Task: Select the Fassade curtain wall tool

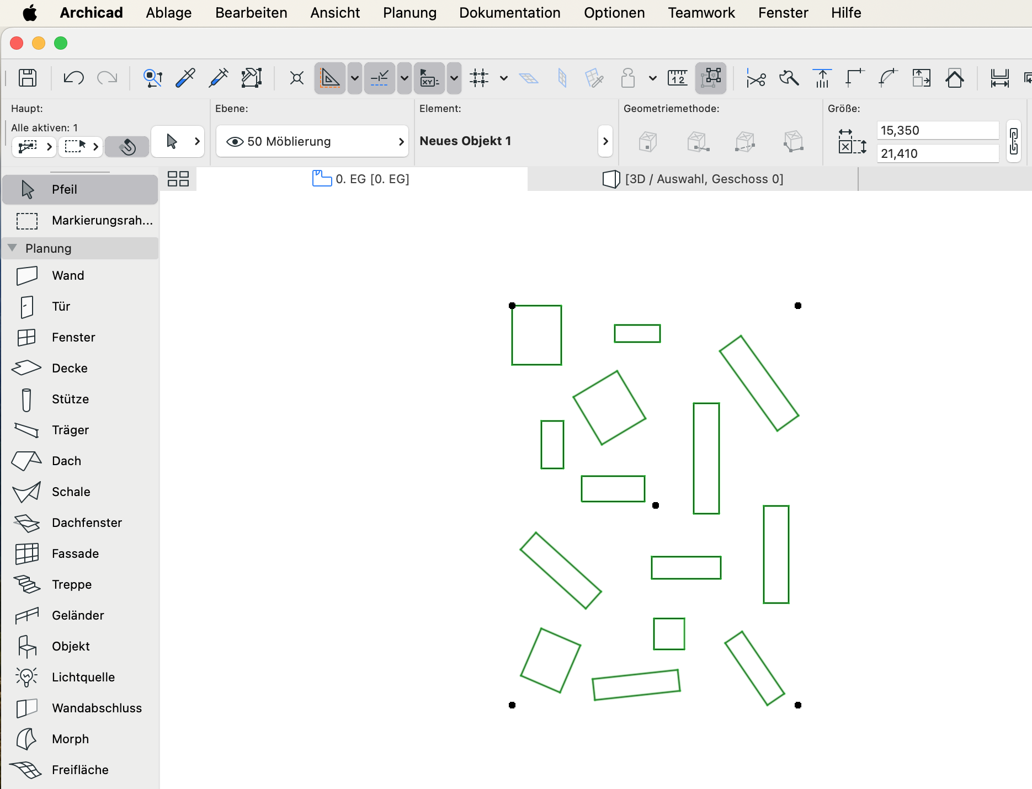Action: click(x=81, y=553)
